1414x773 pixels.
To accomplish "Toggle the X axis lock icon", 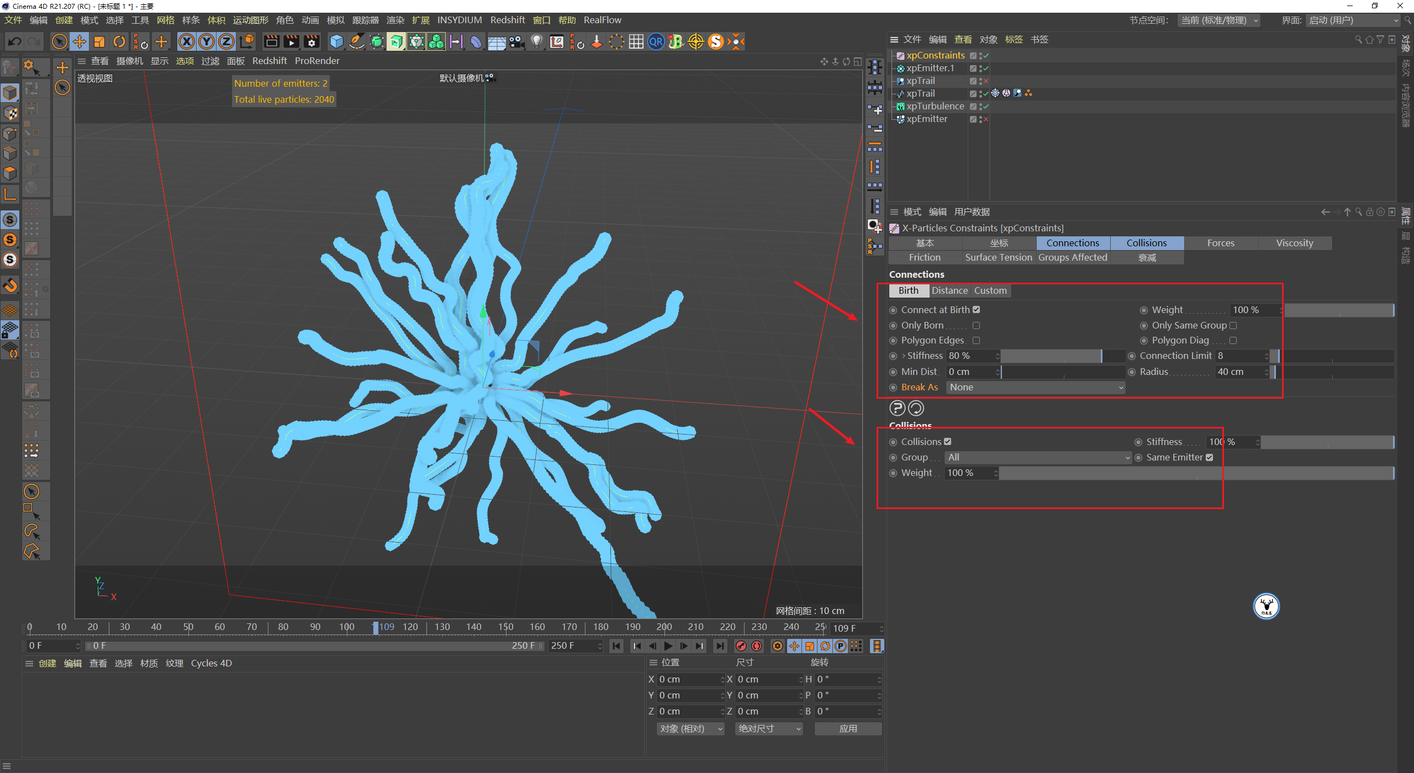I will [x=187, y=41].
